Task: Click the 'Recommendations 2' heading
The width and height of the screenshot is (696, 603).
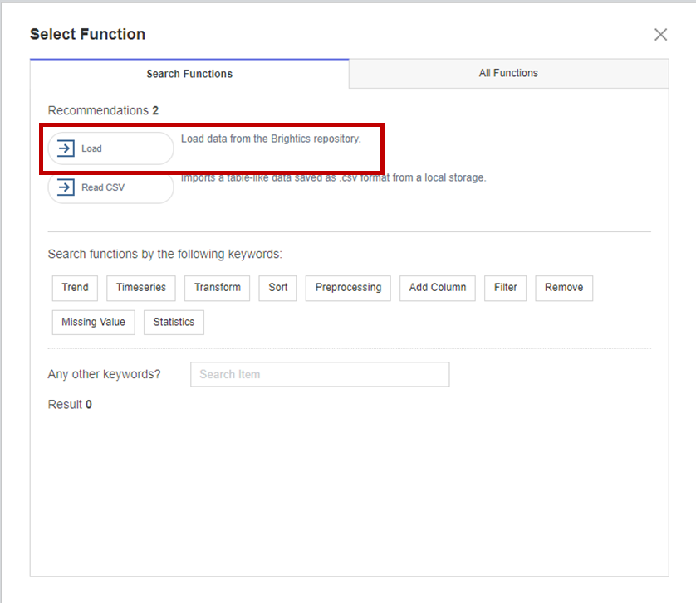Action: tap(103, 110)
